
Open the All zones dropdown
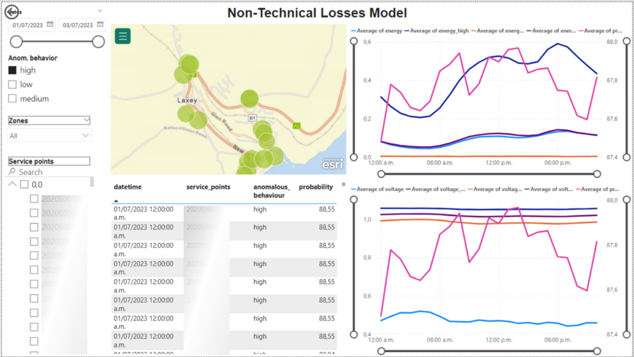click(x=50, y=135)
